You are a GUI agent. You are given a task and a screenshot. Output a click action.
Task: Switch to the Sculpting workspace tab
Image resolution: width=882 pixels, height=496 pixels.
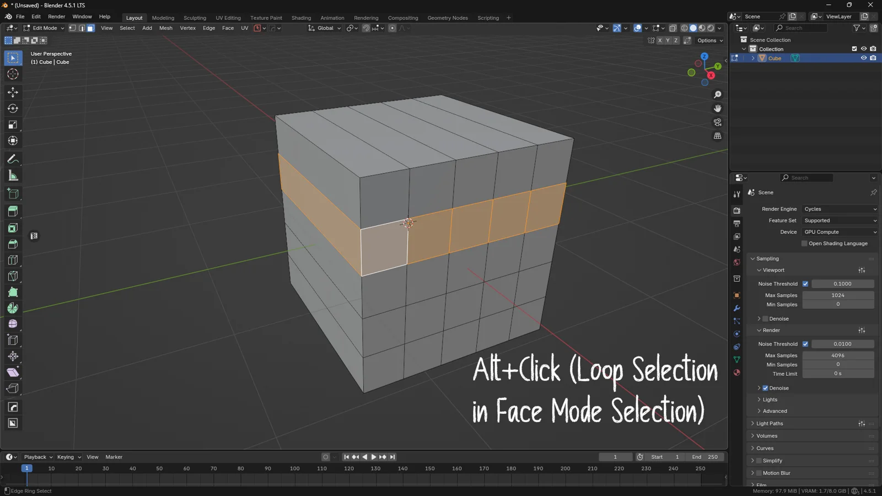click(195, 18)
